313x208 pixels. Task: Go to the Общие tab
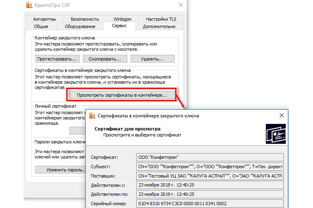(41, 26)
